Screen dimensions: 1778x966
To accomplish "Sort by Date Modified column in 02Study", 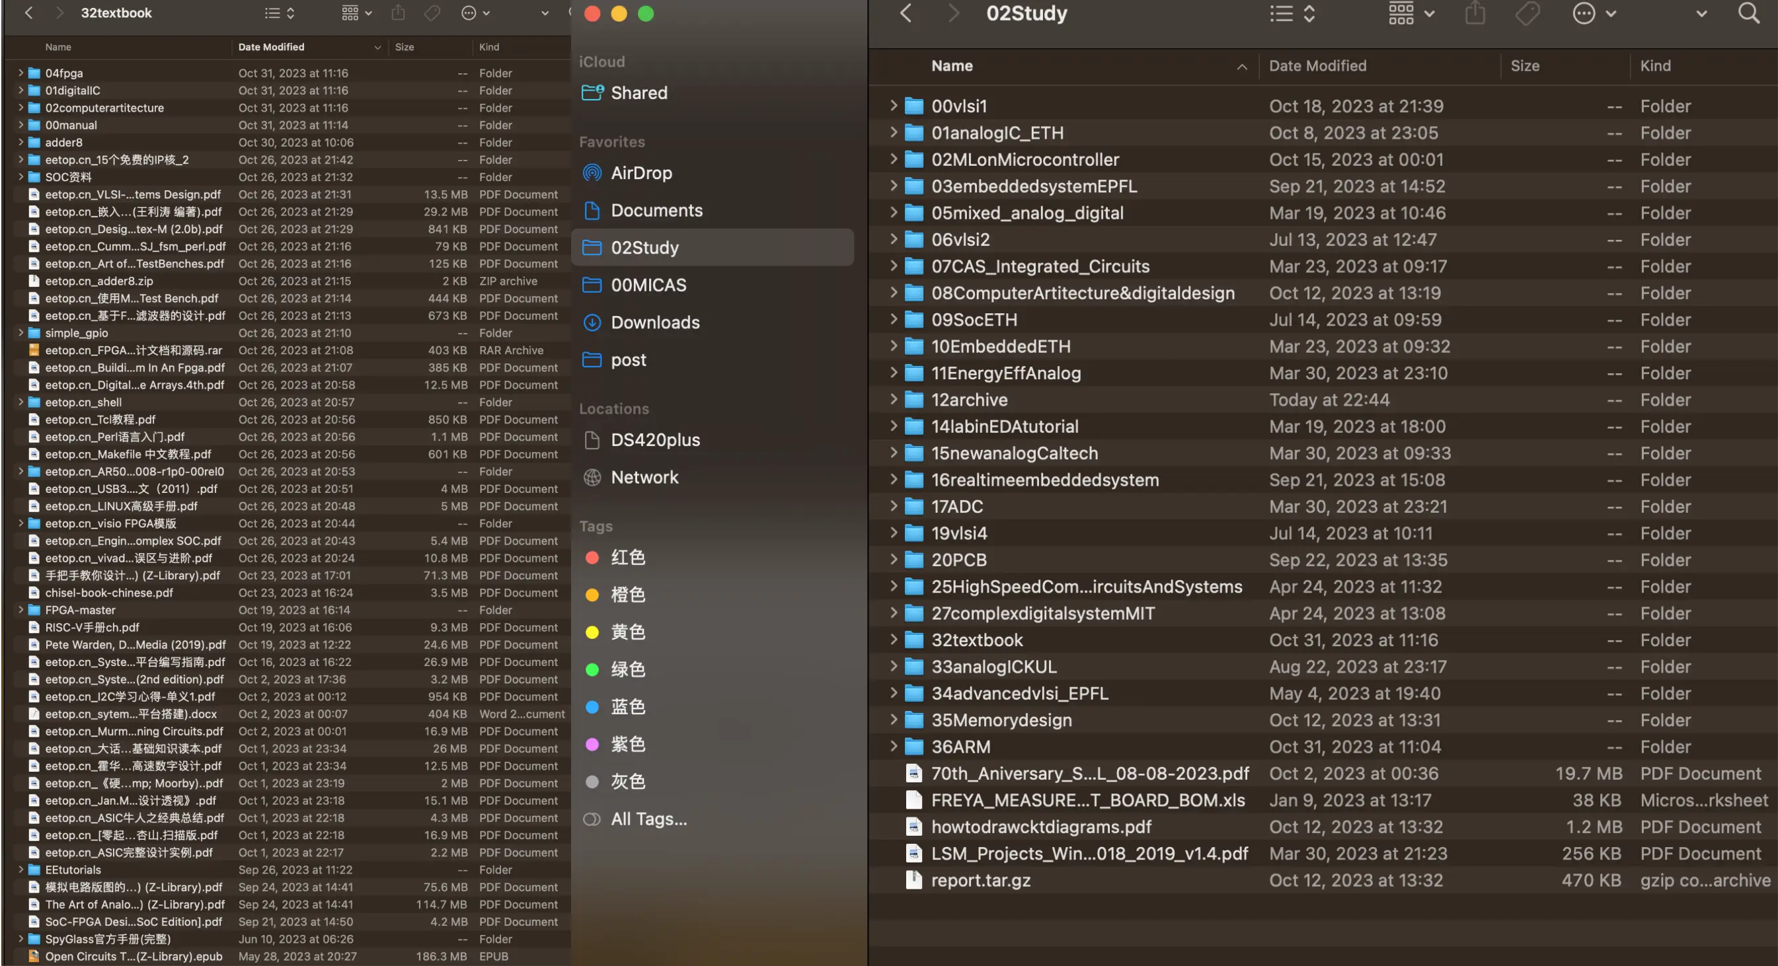I will 1317,65.
